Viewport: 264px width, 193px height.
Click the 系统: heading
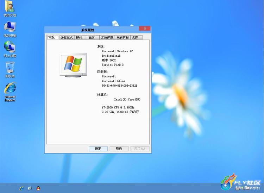pos(101,46)
